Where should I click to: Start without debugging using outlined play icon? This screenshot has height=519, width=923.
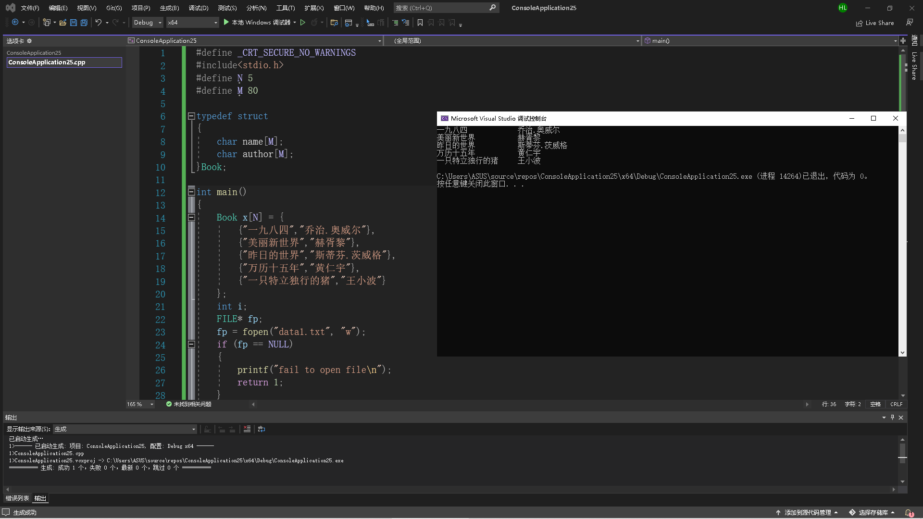(303, 23)
